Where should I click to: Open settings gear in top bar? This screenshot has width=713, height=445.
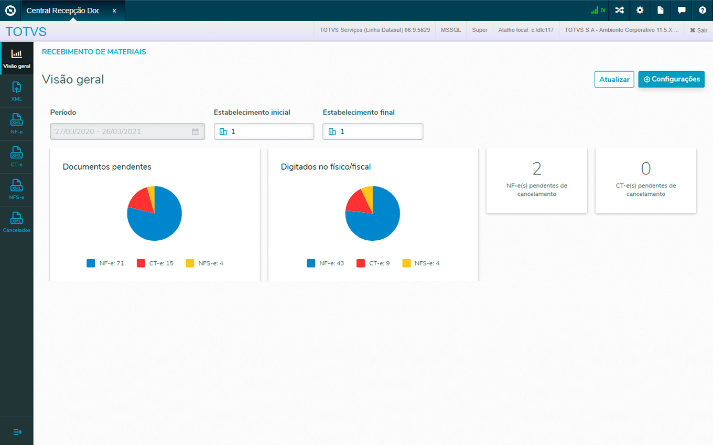640,10
